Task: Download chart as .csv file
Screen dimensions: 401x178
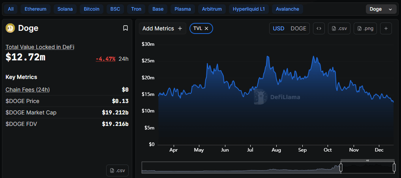Action: 339,28
